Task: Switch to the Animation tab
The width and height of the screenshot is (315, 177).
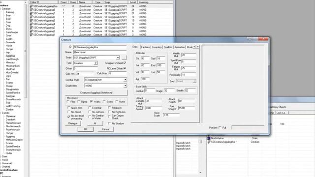Action: [x=180, y=47]
